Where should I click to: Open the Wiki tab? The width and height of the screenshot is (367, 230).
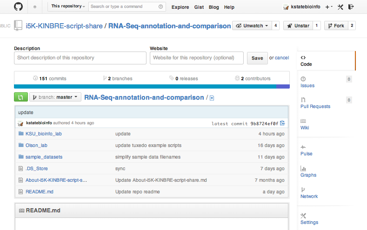[305, 128]
